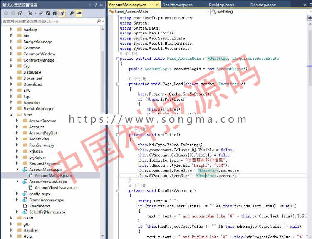Click the search magnifier icon in Solution Explorer
The width and height of the screenshot is (312, 239).
(x=99, y=21)
